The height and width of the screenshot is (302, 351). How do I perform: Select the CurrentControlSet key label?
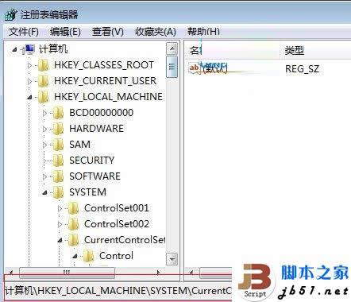125,240
